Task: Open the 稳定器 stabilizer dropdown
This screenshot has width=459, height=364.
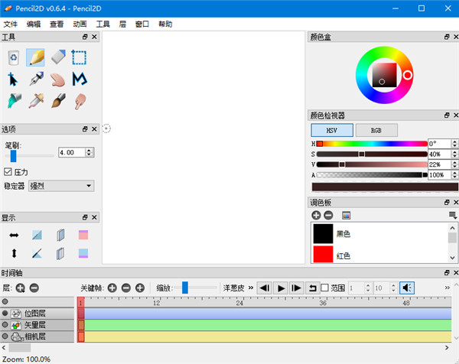Action: coord(60,185)
